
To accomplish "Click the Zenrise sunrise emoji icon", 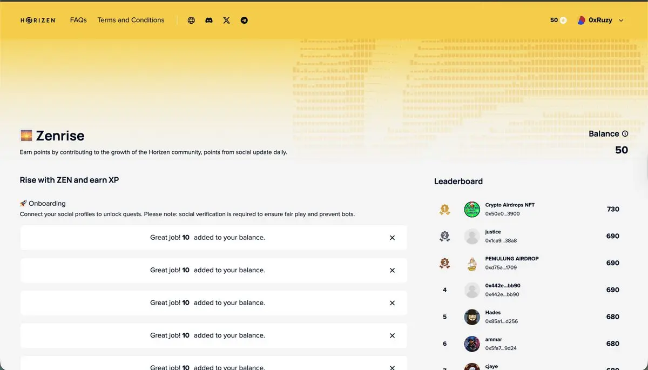I will click(26, 136).
